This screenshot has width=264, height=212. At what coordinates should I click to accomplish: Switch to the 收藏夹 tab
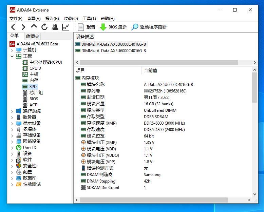point(33,36)
